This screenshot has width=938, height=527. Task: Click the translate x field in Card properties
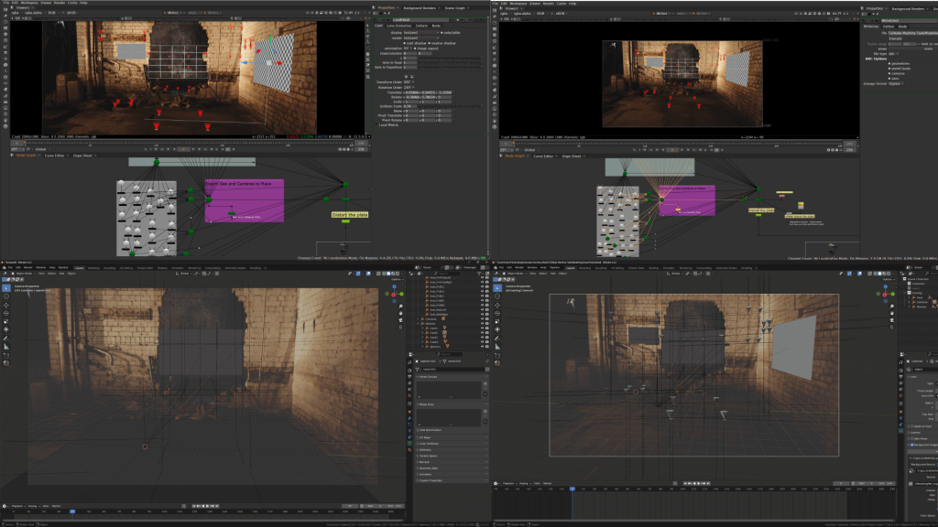pos(413,92)
